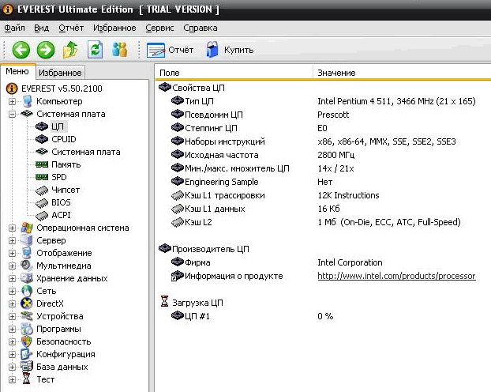This screenshot has height=392, width=491.
Task: Click the Компьютер monitor icon
Action: (x=27, y=101)
